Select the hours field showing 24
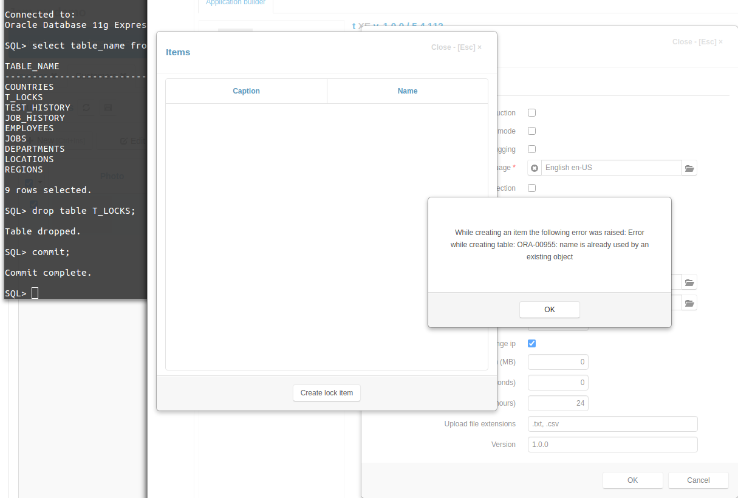Viewport: 738px width, 498px height. click(x=558, y=403)
